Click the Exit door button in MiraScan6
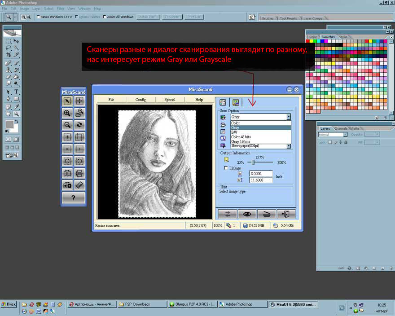This screenshot has height=316, width=395. click(286, 214)
